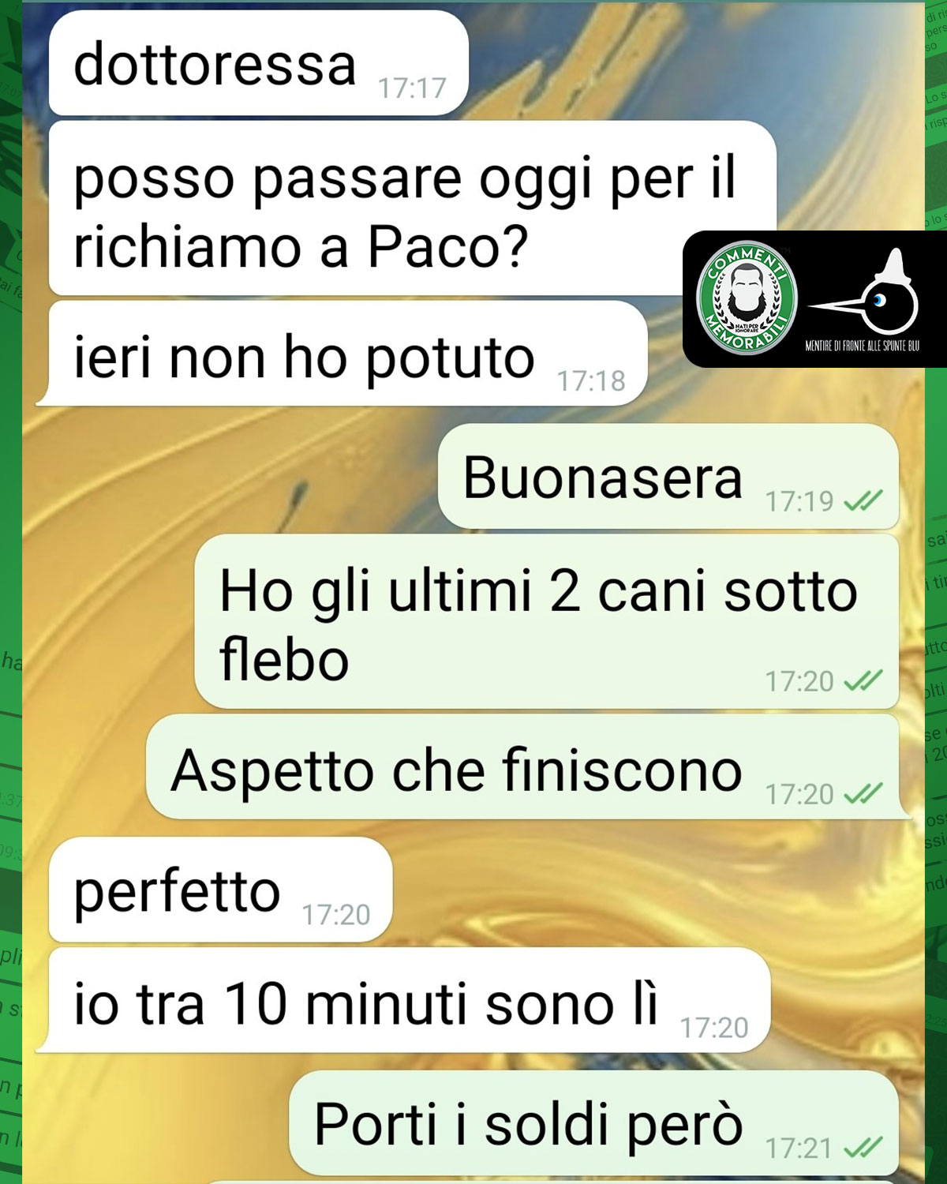Click the 17:21 timestamp on last message

pos(799,1148)
